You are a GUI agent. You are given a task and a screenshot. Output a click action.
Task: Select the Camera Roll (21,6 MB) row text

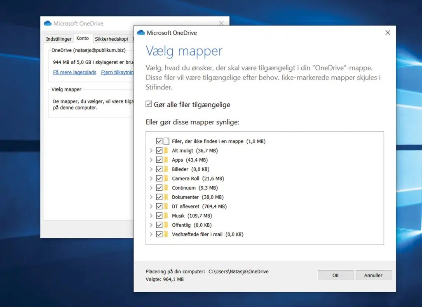point(198,178)
